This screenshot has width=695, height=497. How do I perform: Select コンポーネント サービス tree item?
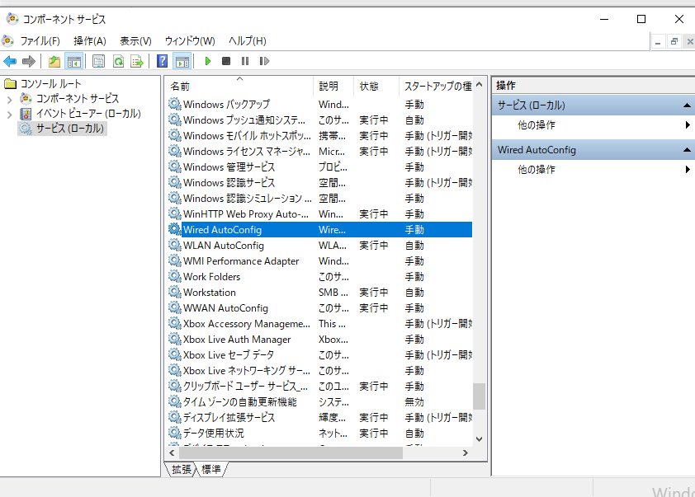click(x=77, y=98)
